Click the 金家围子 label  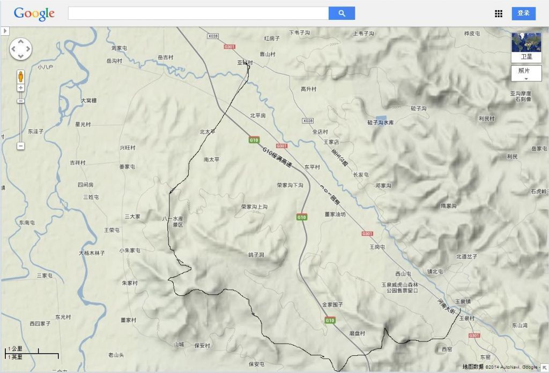pyautogui.click(x=332, y=305)
